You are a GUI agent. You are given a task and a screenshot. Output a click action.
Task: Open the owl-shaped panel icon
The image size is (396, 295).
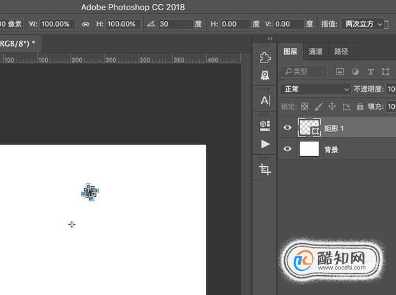(265, 75)
